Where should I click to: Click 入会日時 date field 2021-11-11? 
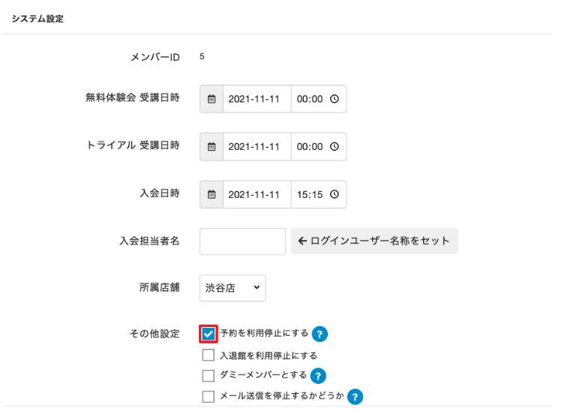[x=257, y=194]
